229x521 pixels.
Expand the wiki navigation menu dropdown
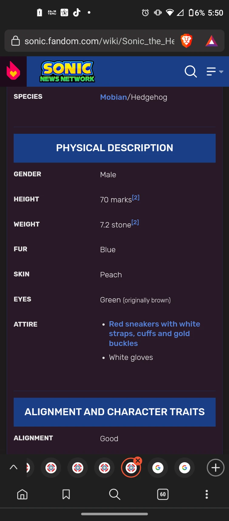tap(215, 72)
